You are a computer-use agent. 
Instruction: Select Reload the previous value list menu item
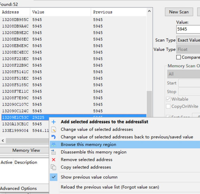110,187
